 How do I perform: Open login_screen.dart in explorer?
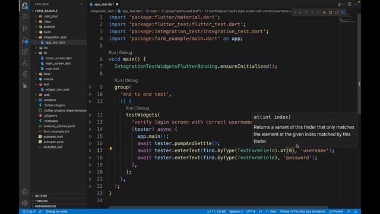coord(59,64)
